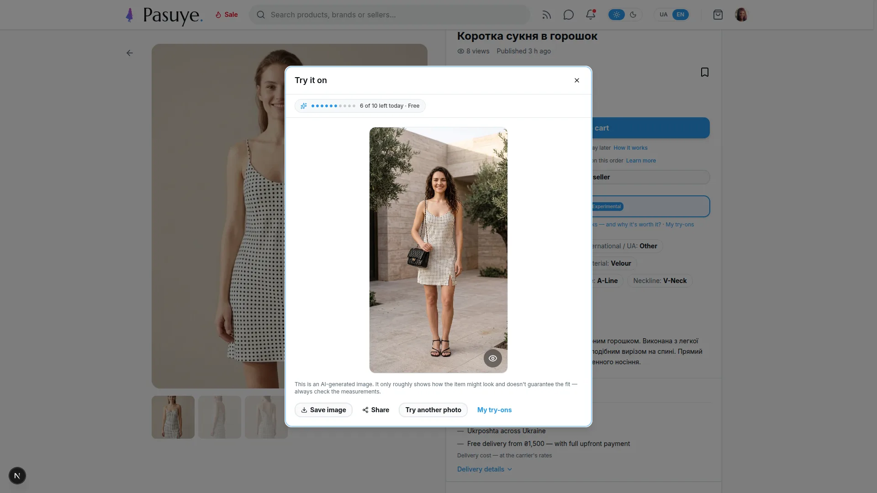877x493 pixels.
Task: Open the shopping bag cart icon
Action: click(x=718, y=15)
